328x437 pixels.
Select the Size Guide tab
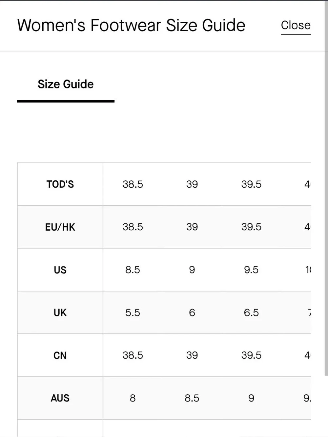(66, 84)
